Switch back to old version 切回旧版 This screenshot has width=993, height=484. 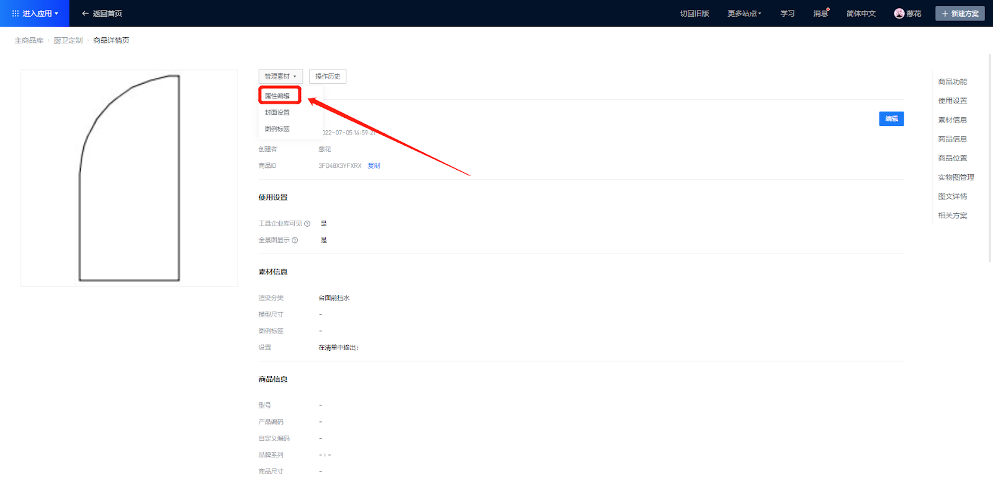pos(694,13)
